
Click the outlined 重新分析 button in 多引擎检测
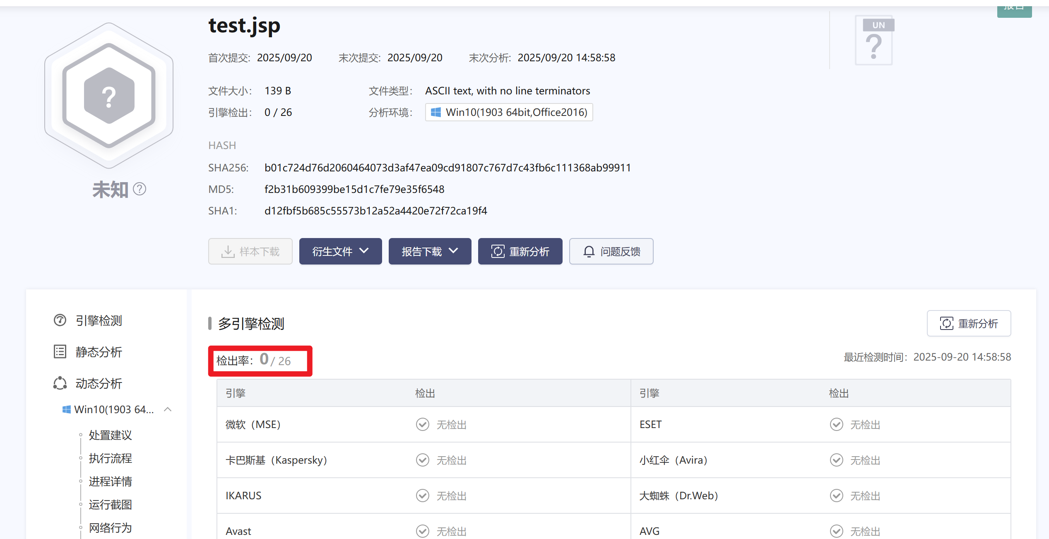(969, 323)
